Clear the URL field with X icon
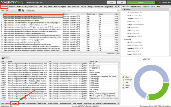 click(105, 2)
